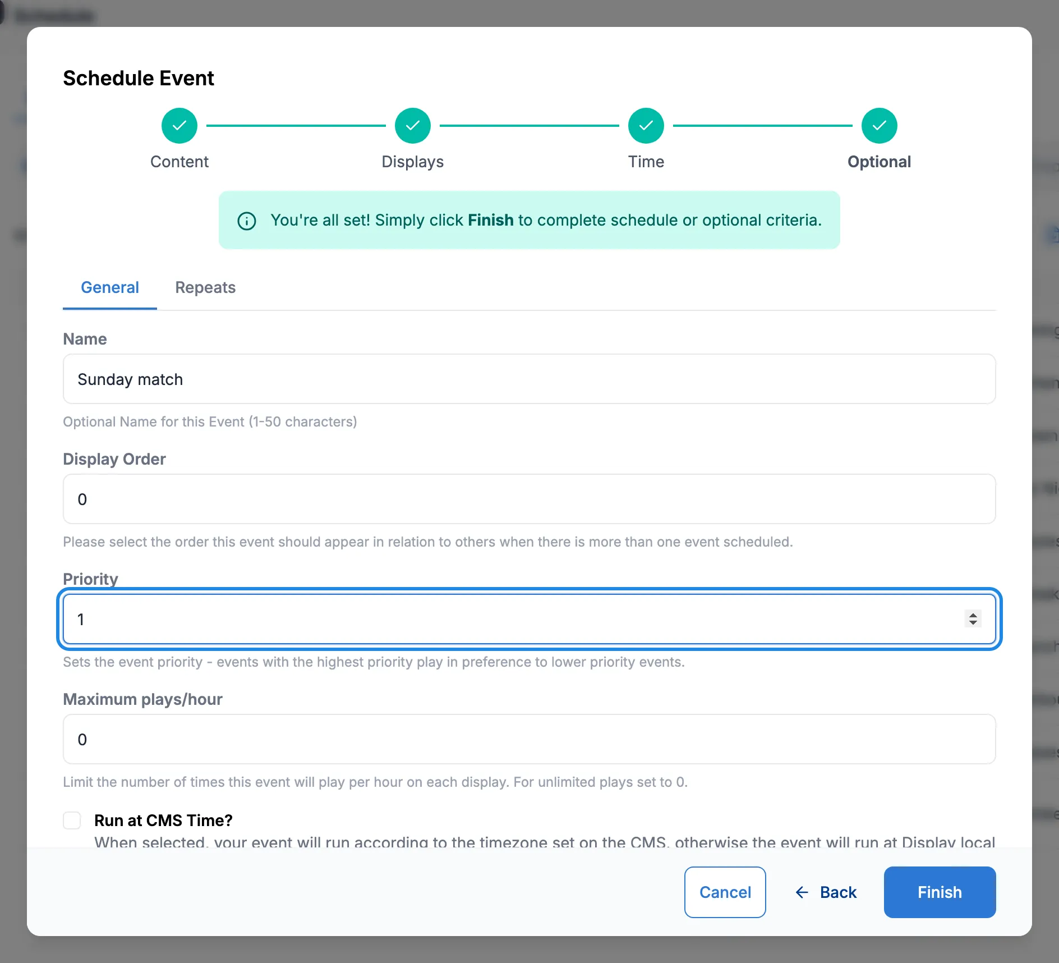1059x963 pixels.
Task: Open the Repeats tab
Action: pos(205,287)
